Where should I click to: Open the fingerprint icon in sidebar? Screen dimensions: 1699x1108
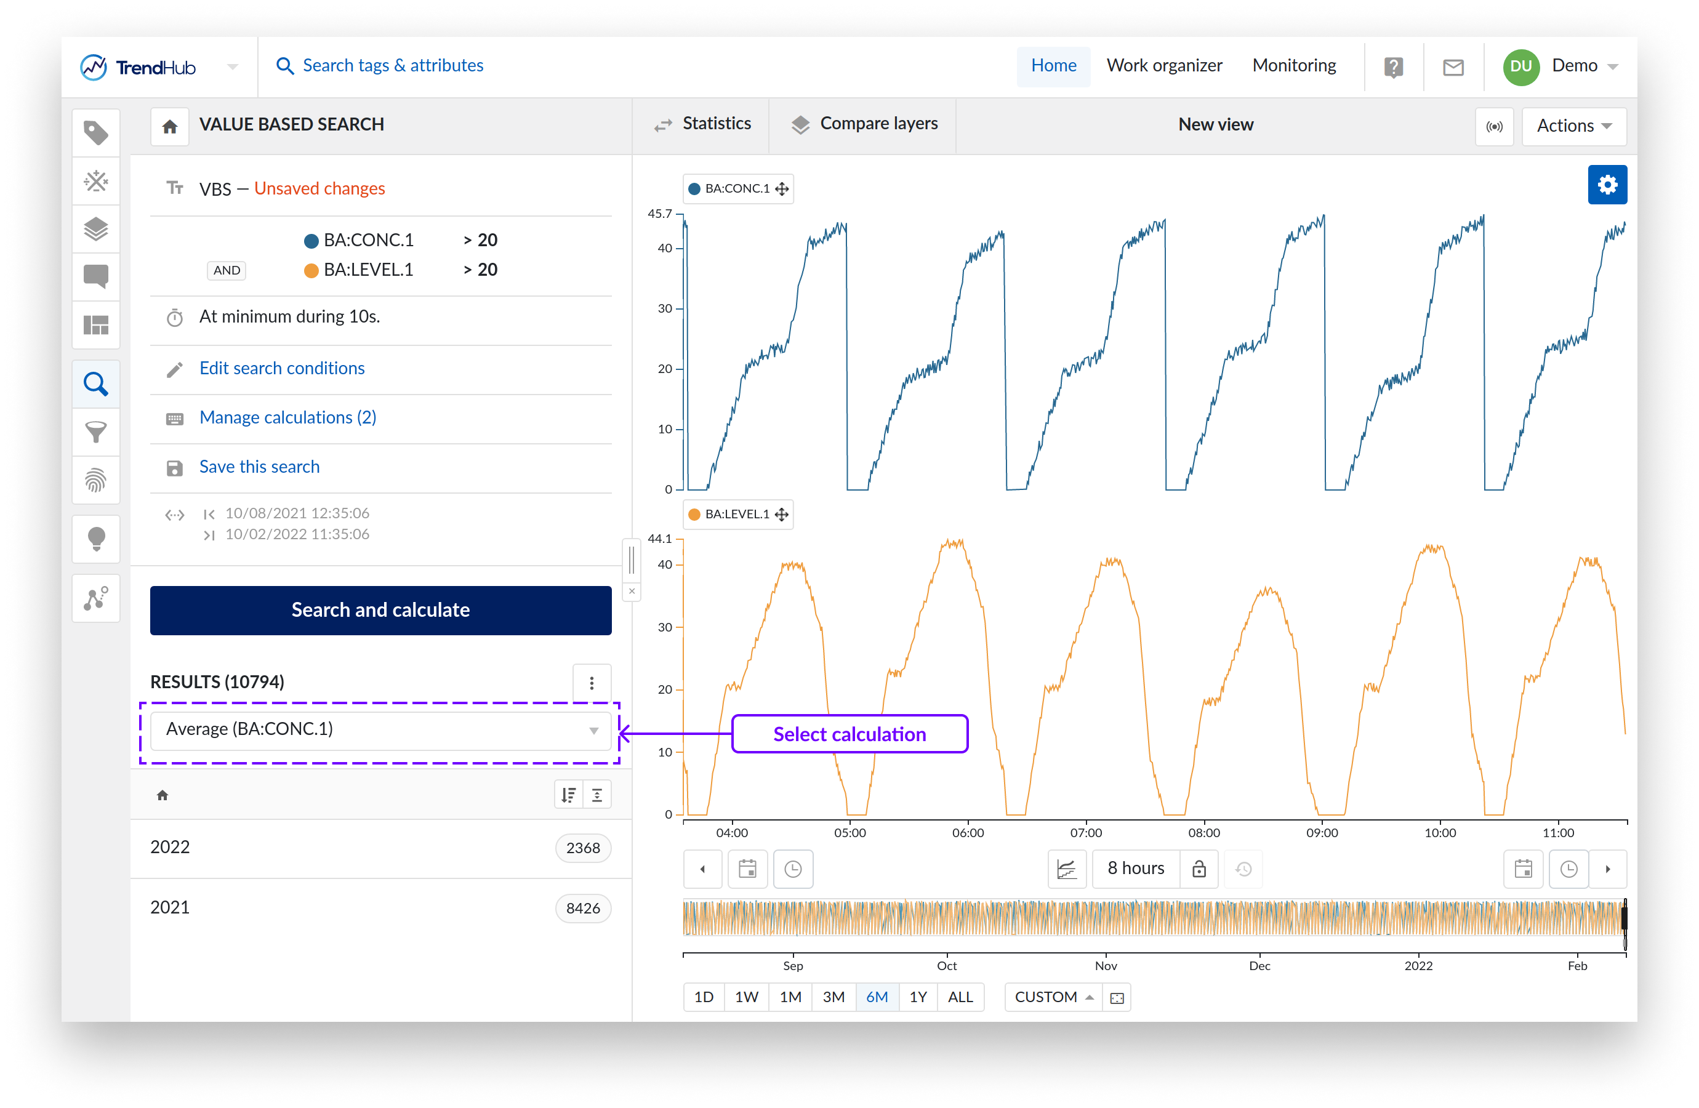click(95, 480)
